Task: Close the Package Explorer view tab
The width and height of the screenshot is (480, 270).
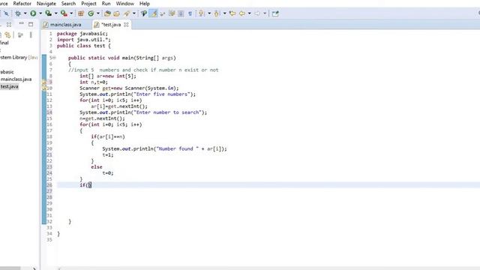Action: coord(9,24)
